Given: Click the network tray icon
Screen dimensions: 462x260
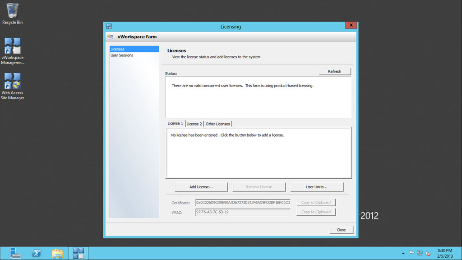Looking at the screenshot, I should 420,253.
